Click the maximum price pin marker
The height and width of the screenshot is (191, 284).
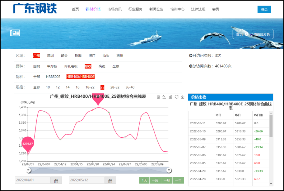tap(98, 100)
